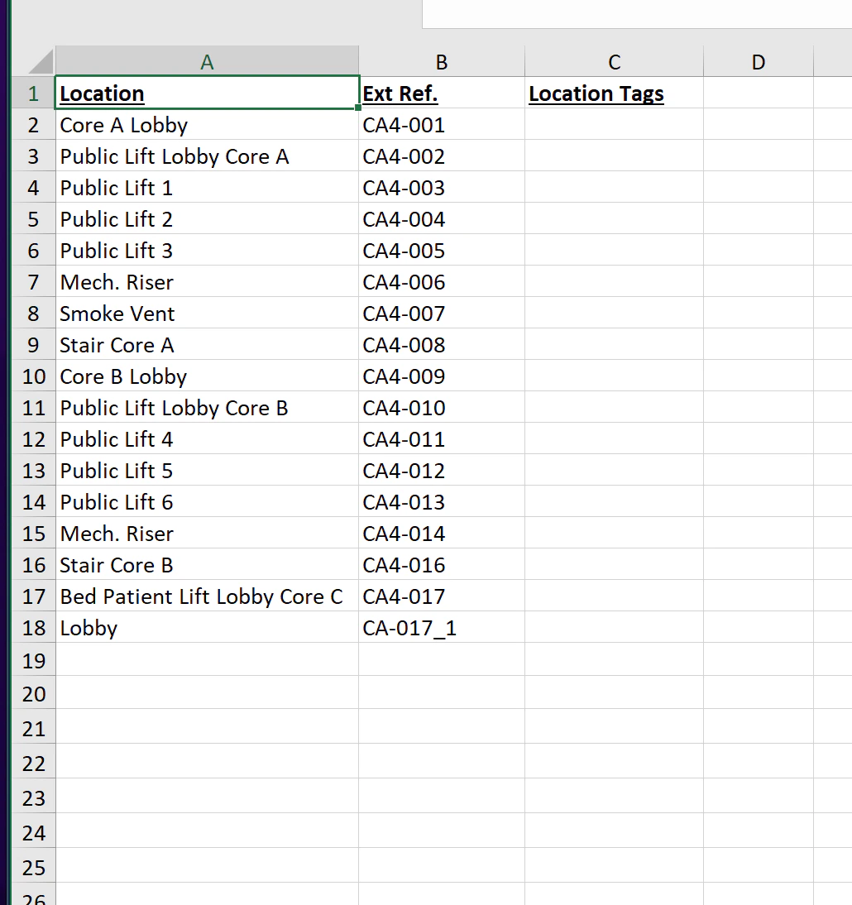The height and width of the screenshot is (905, 852).
Task: Select the Stair Core B cell
Action: (x=208, y=564)
